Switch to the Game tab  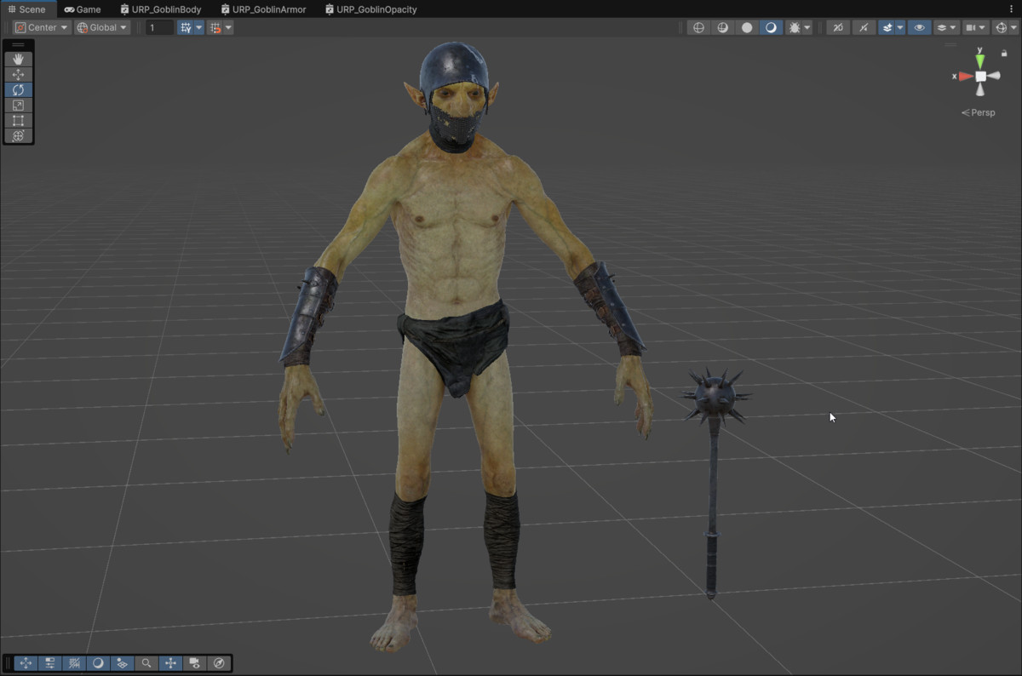click(x=83, y=9)
